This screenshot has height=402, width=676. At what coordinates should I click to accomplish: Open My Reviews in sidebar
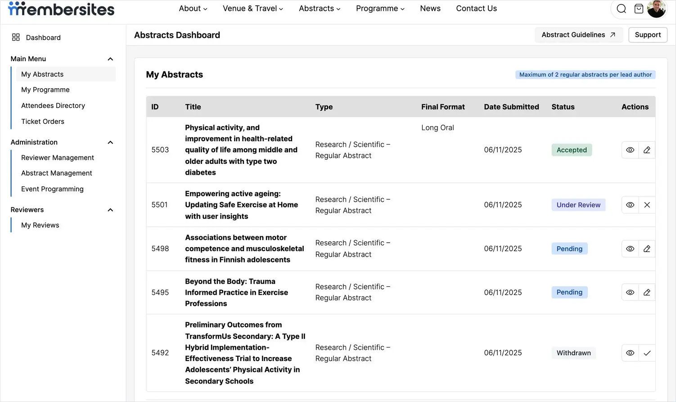tap(40, 225)
